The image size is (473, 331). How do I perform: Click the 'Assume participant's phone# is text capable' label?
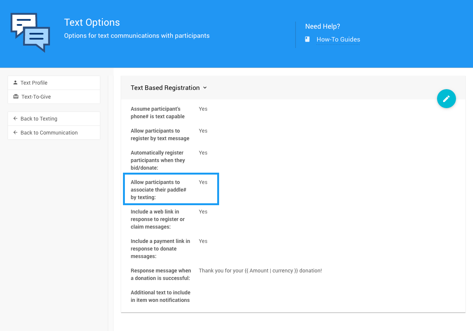click(x=158, y=113)
